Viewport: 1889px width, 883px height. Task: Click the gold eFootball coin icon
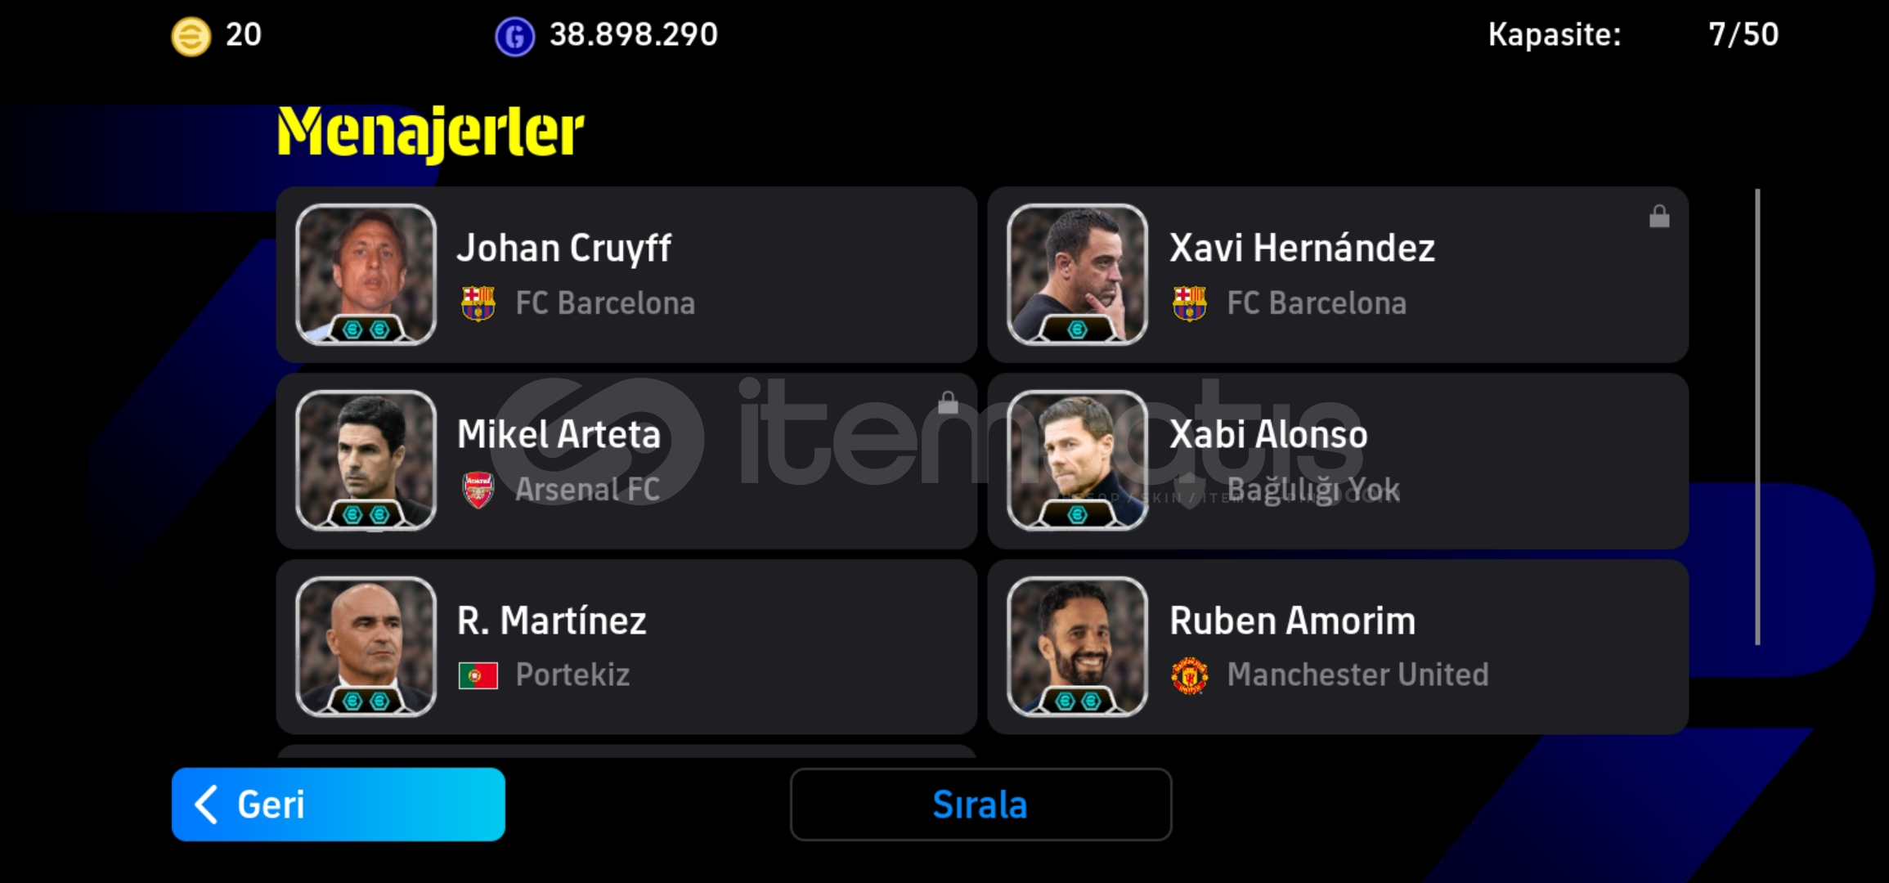pos(191,37)
